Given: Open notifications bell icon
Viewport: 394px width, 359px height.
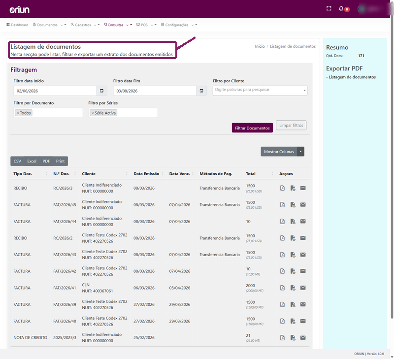Looking at the screenshot, I should [341, 8].
